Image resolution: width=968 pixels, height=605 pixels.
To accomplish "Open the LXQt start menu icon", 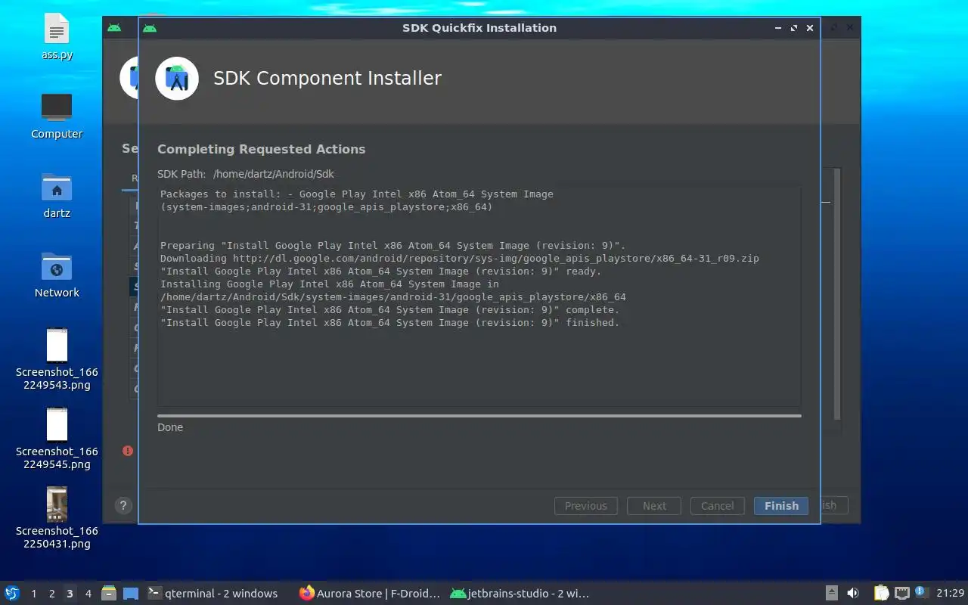I will click(x=12, y=593).
